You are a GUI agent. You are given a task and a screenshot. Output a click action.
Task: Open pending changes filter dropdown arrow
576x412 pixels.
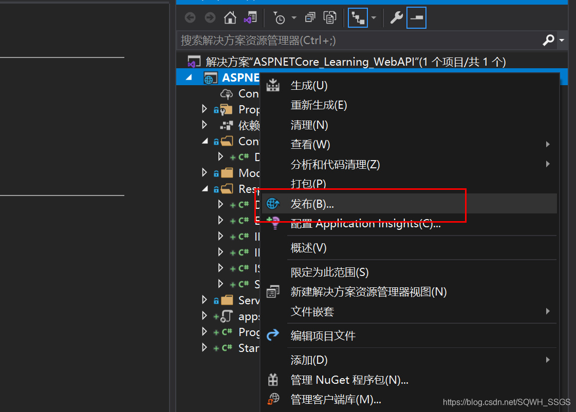point(294,17)
